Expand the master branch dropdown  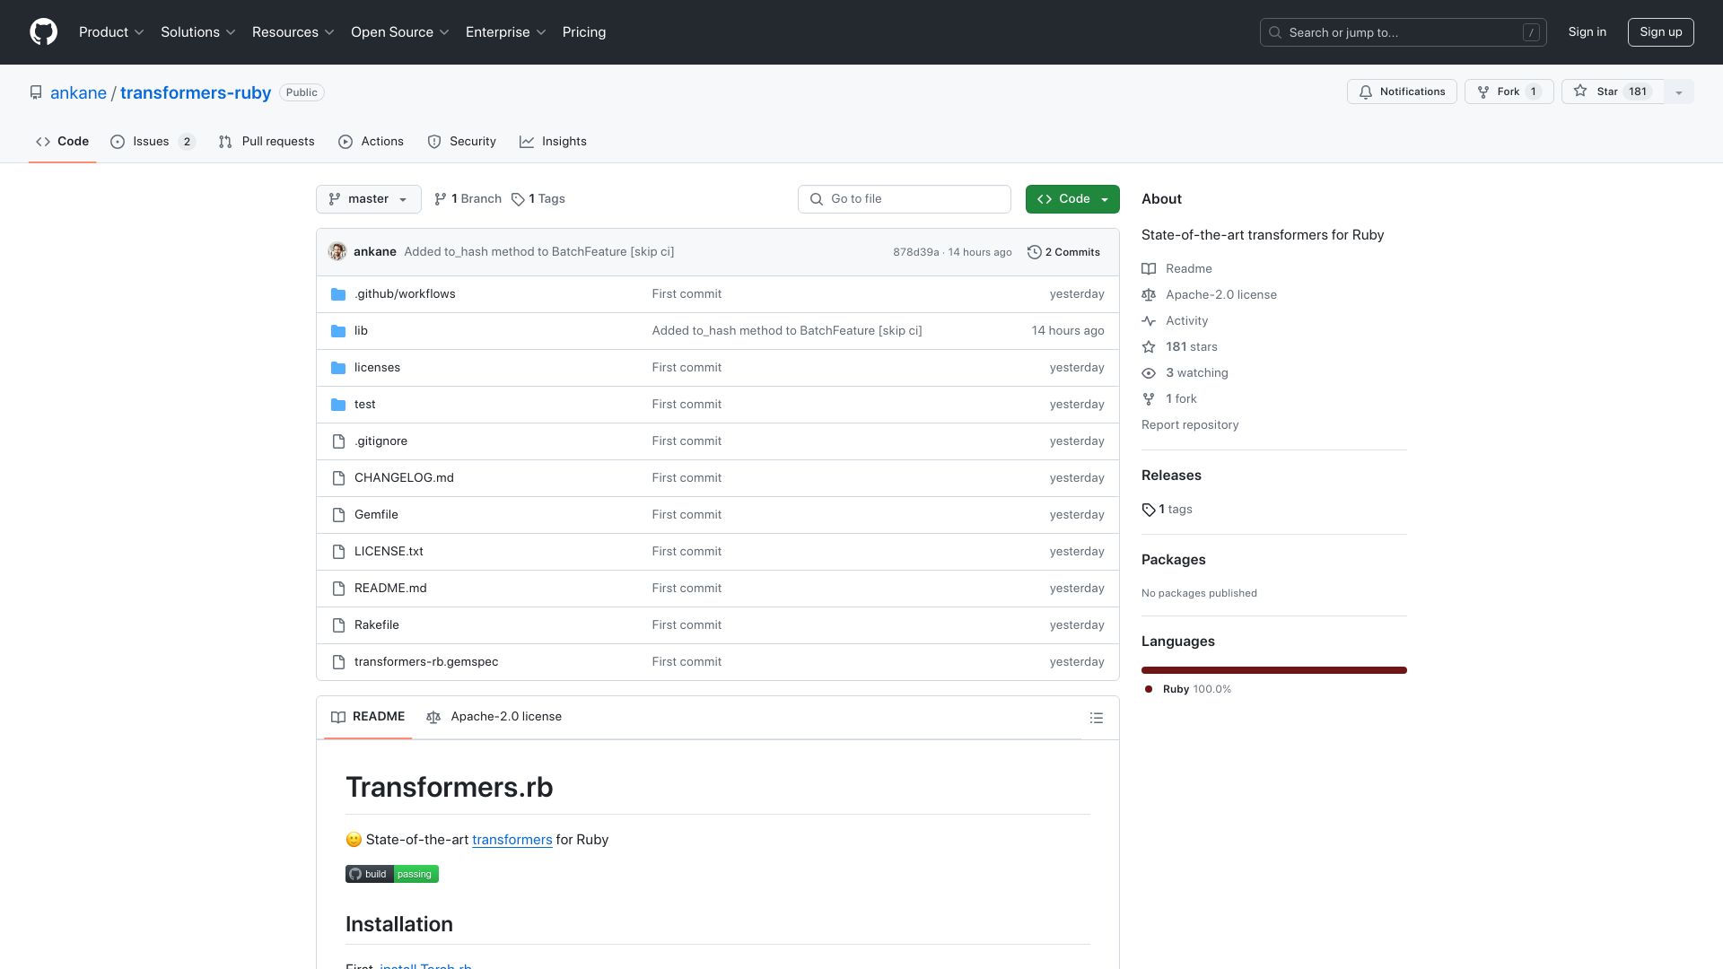pyautogui.click(x=369, y=199)
